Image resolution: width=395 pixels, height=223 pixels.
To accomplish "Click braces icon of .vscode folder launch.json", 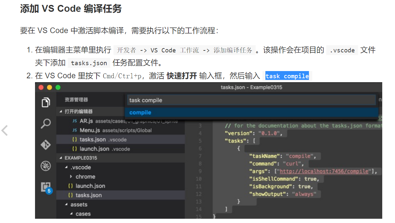I will click(x=70, y=186).
